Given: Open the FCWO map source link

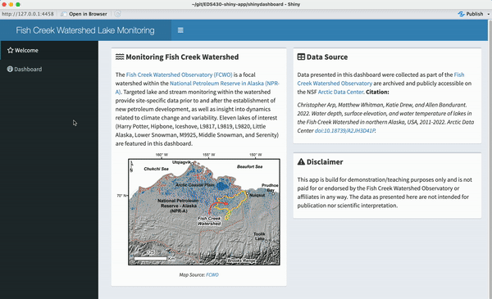Looking at the screenshot, I should coord(212,274).
